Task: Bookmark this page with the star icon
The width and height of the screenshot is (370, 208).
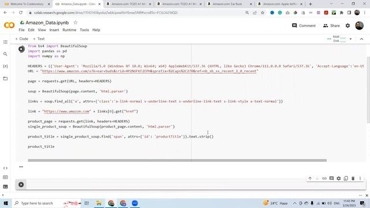Action: [x=262, y=13]
